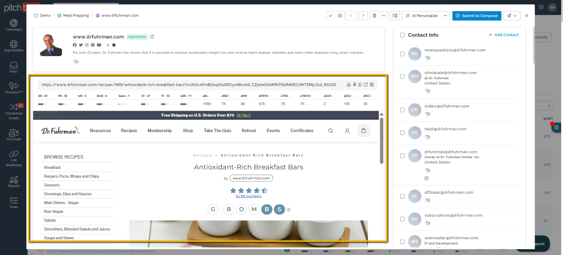This screenshot has height=255, width=563.
Task: Click the pin icon in the URL bar
Action: pyautogui.click(x=354, y=85)
